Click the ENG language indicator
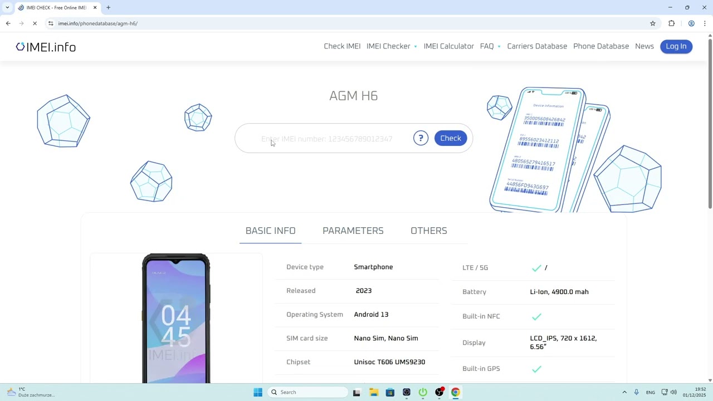The height and width of the screenshot is (401, 713). [651, 392]
